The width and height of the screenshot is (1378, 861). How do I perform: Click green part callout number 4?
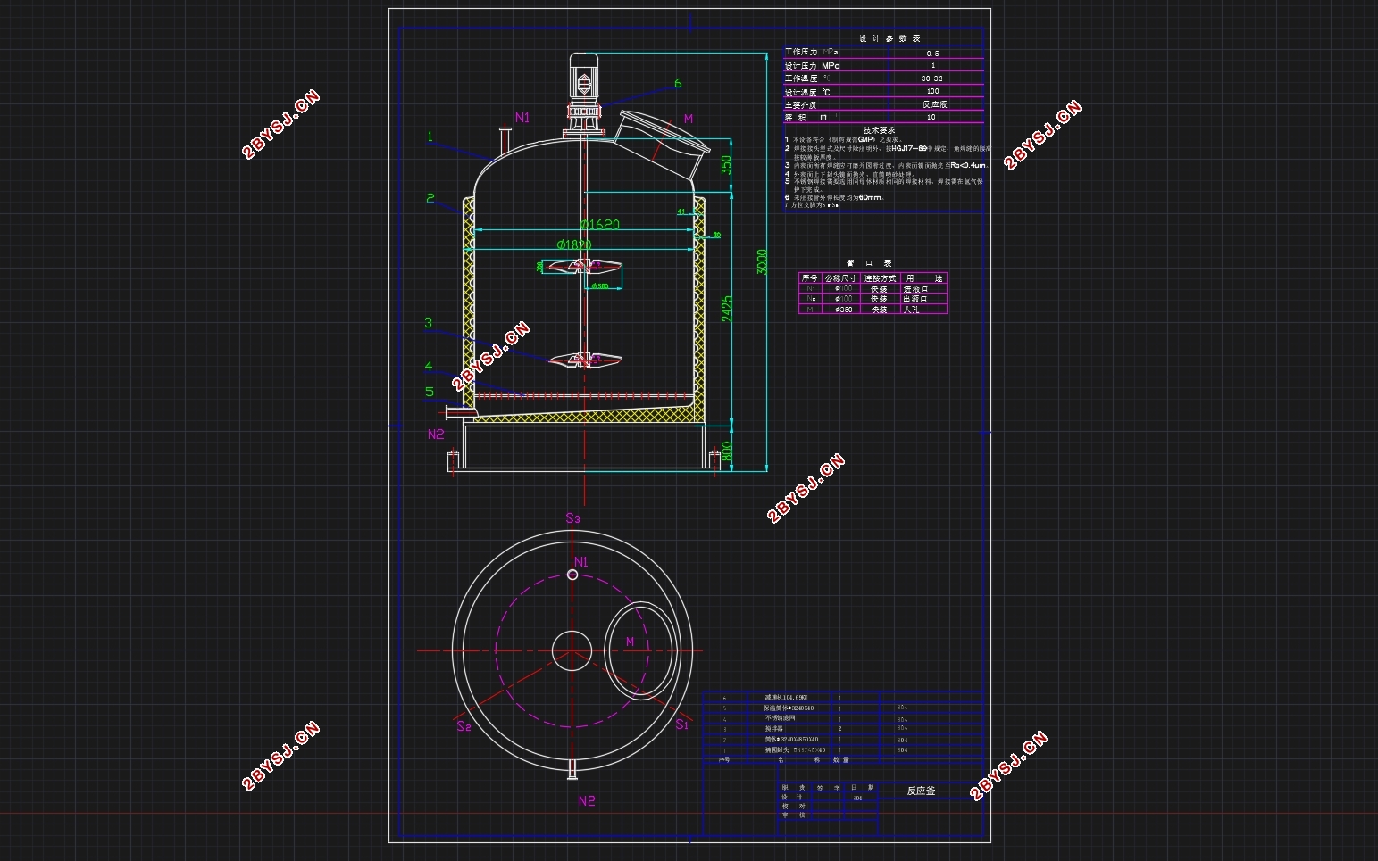coord(429,367)
